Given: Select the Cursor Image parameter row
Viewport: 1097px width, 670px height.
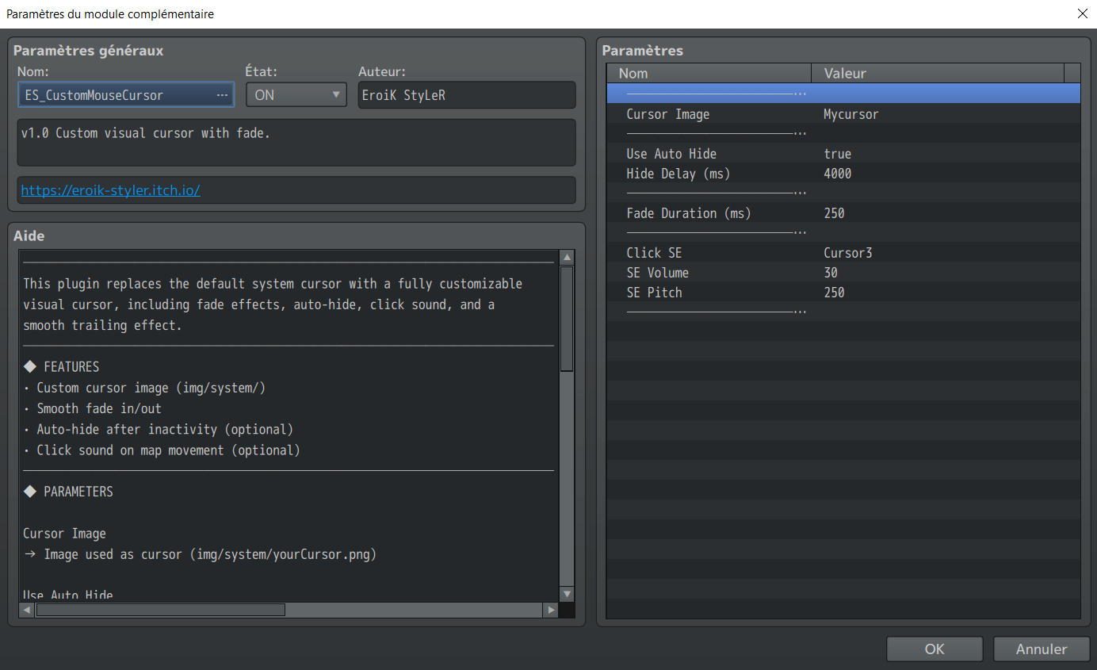Looking at the screenshot, I should [843, 114].
